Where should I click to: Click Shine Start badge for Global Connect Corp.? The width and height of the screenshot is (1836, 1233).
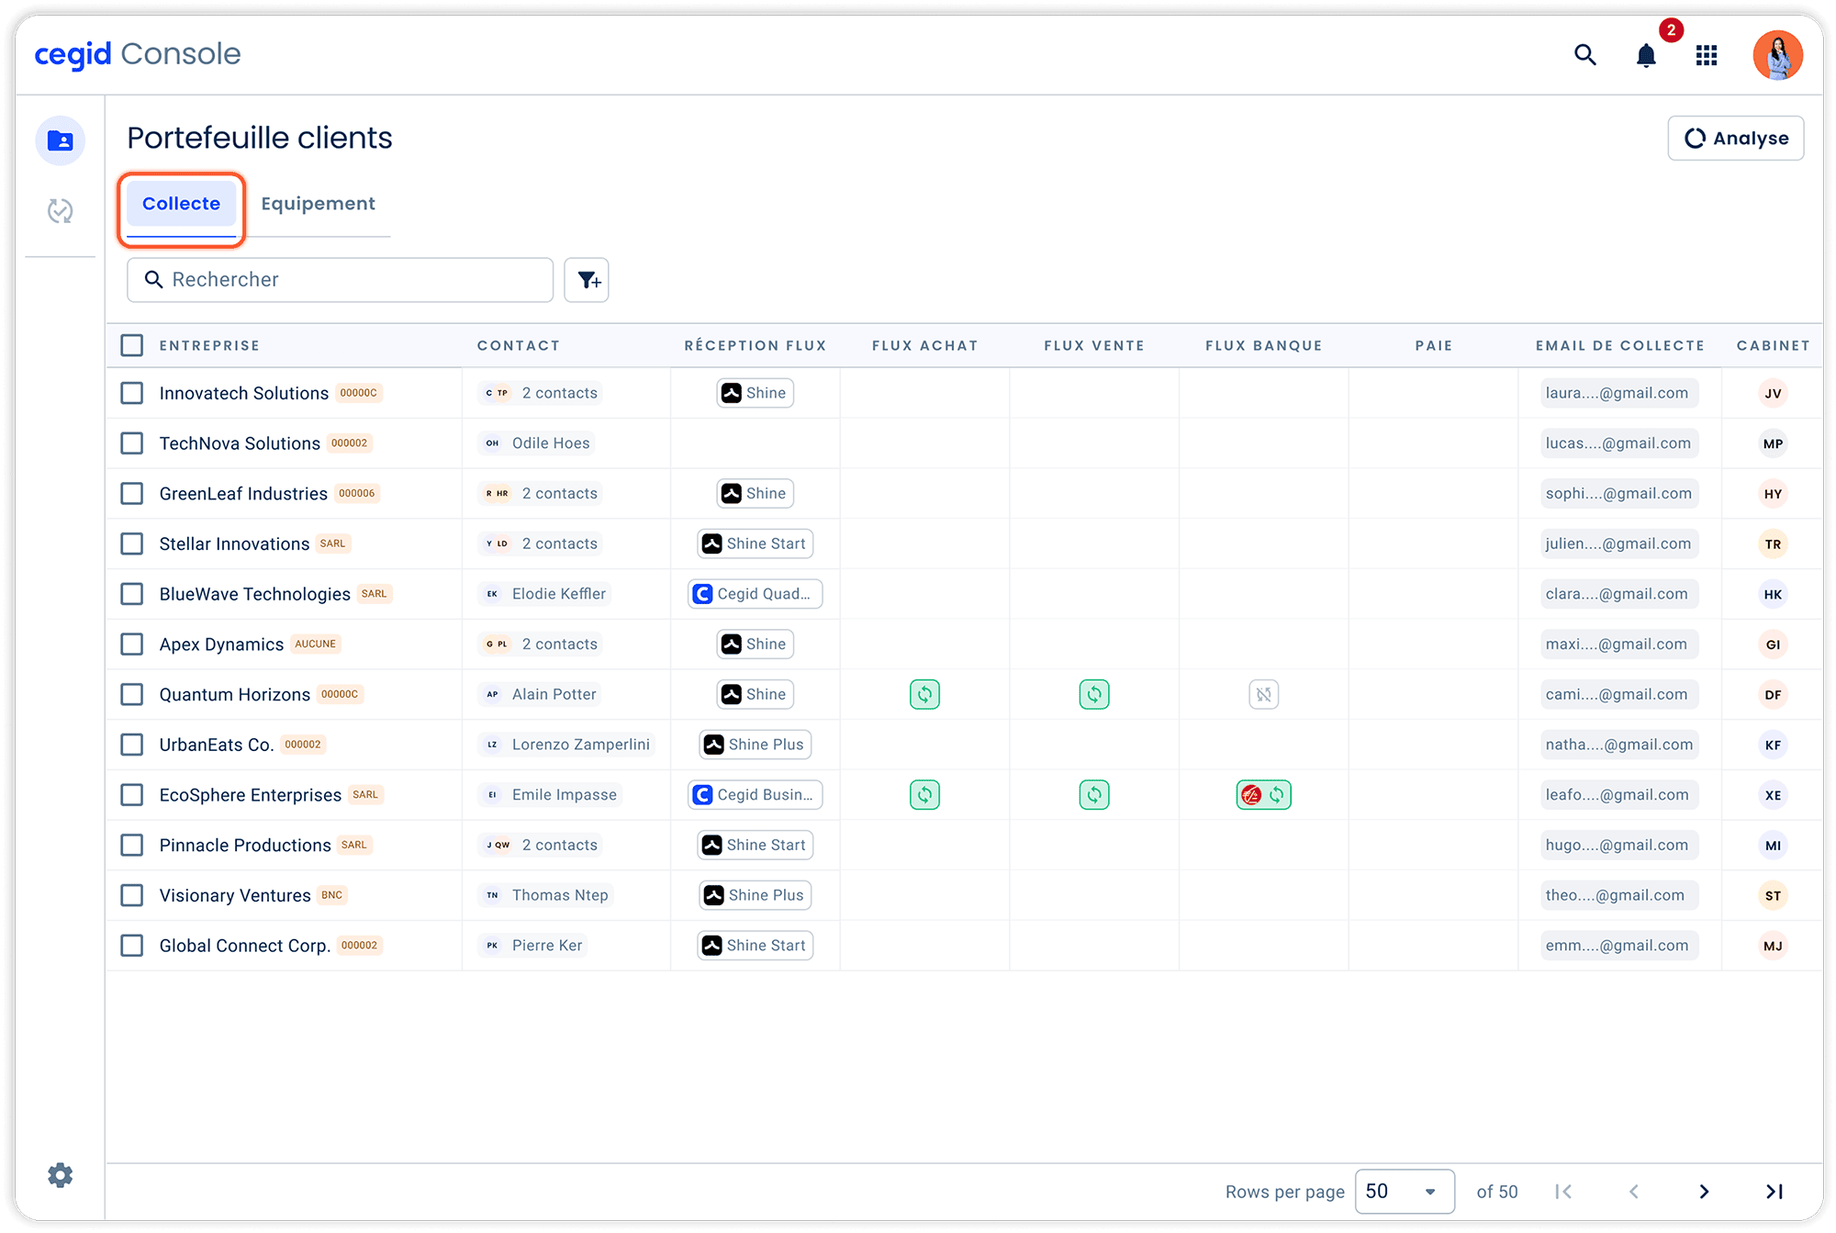(756, 946)
